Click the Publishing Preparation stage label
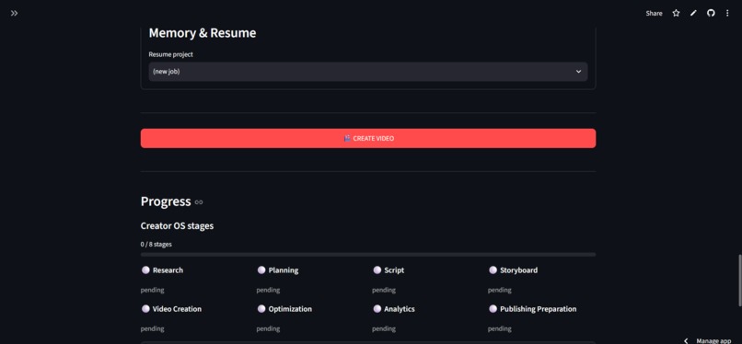The width and height of the screenshot is (742, 344). pyautogui.click(x=538, y=309)
